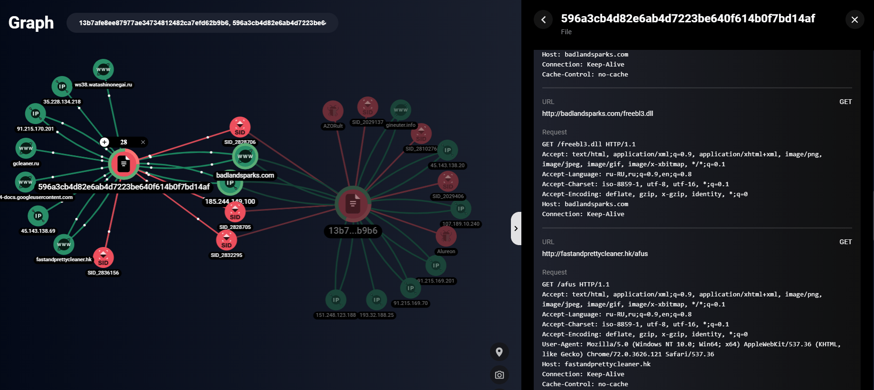Take a graph snapshot with camera icon
The width and height of the screenshot is (874, 390).
[499, 375]
